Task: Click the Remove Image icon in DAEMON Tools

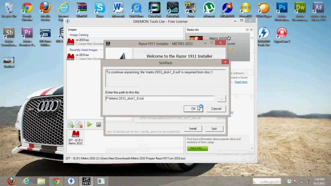Action: pos(79,125)
